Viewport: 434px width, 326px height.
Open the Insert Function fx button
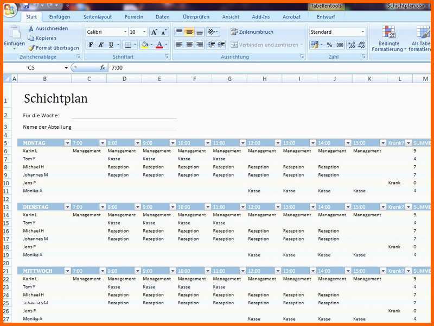[103, 68]
